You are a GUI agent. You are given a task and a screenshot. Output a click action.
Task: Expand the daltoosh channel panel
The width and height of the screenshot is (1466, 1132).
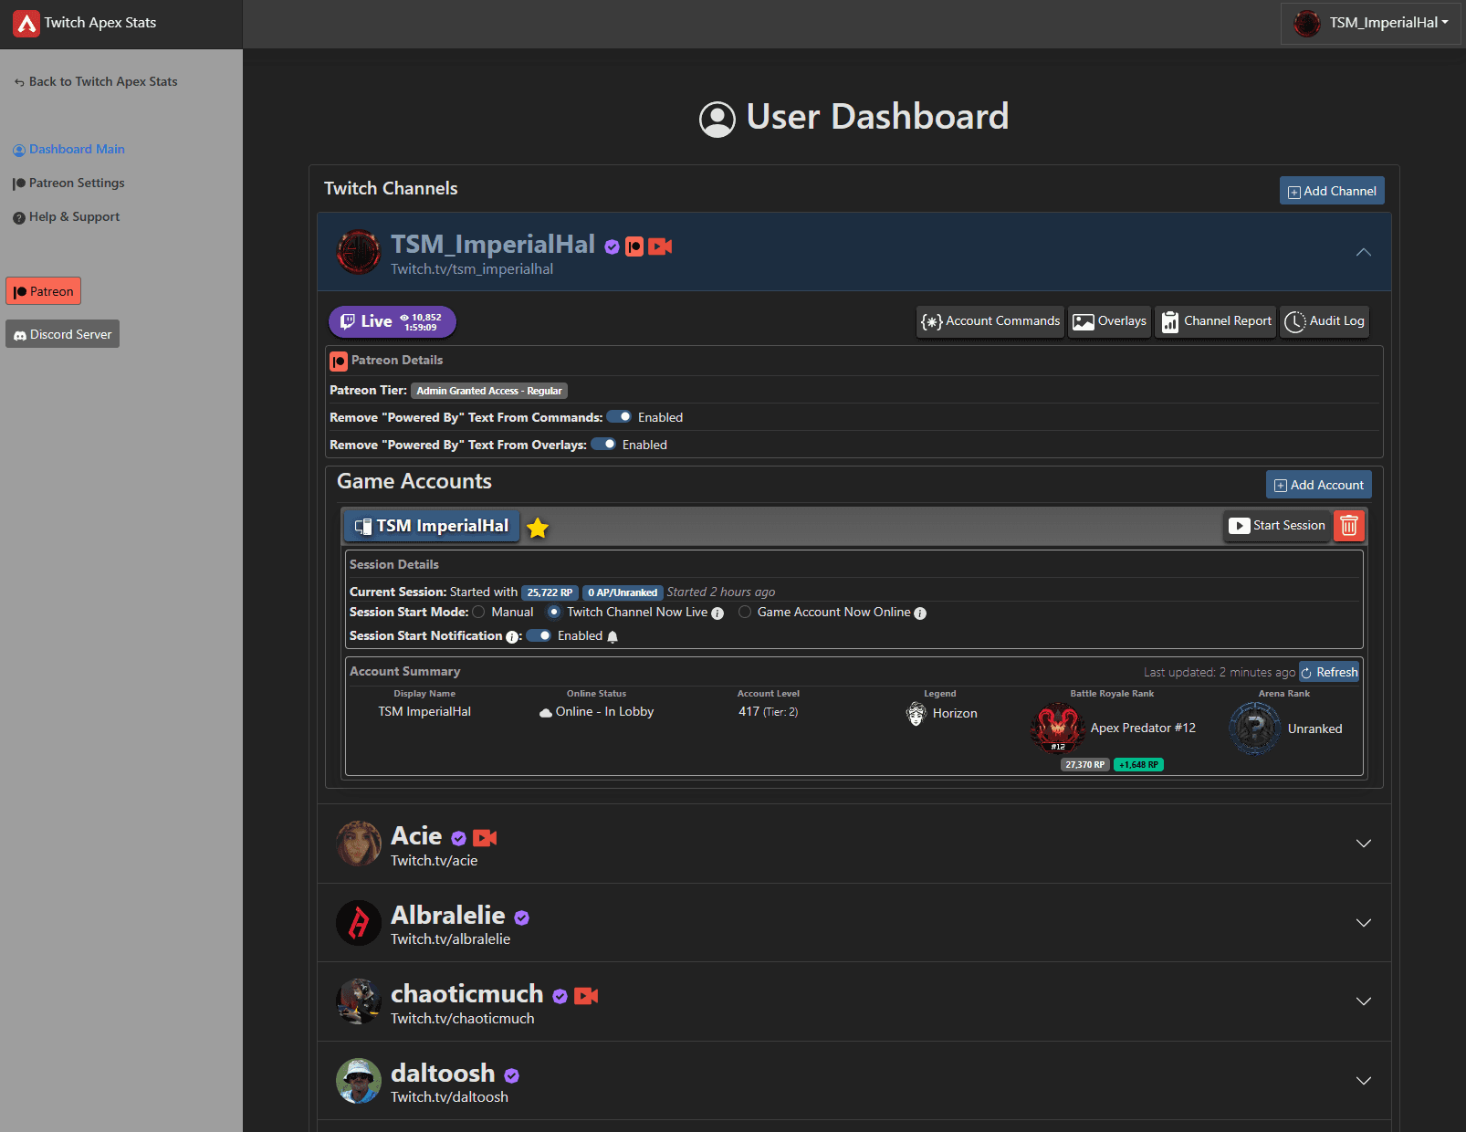coord(1364,1081)
